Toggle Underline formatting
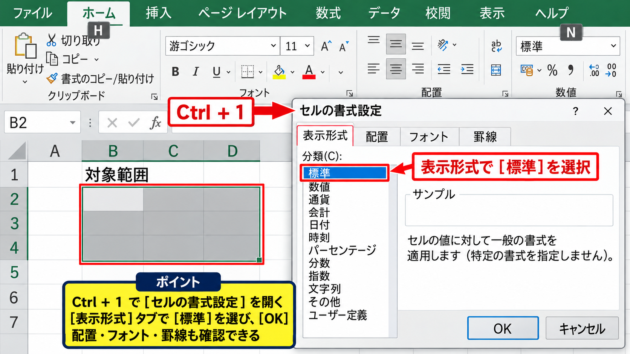The height and width of the screenshot is (354, 630). pyautogui.click(x=216, y=71)
